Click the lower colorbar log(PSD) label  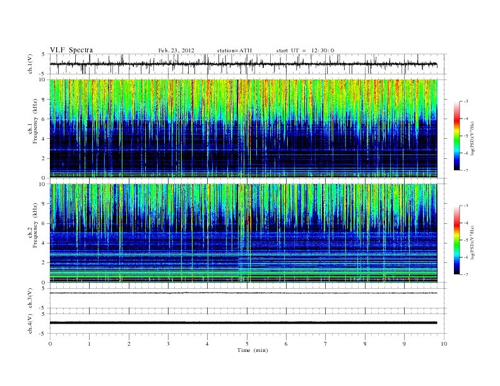(473, 242)
